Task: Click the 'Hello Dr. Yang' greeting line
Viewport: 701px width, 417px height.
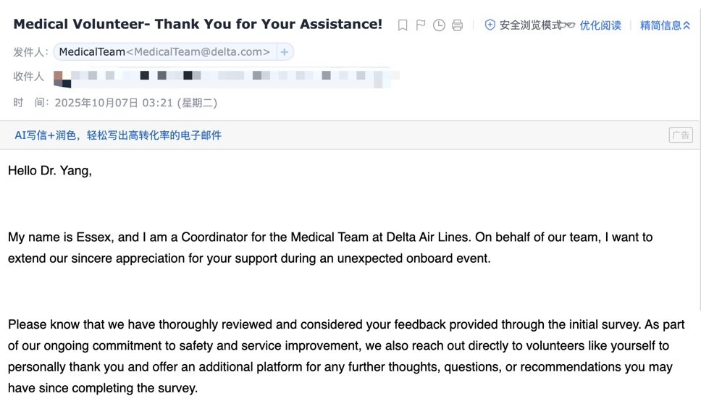Action: 50,171
